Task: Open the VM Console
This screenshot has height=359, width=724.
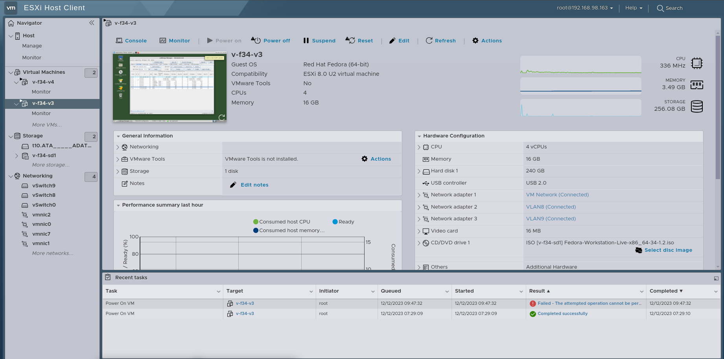Action: point(131,40)
